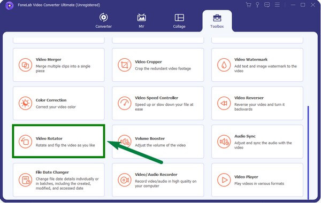Click the Video Merger icon
Image resolution: width=321 pixels, height=203 pixels.
point(25,65)
